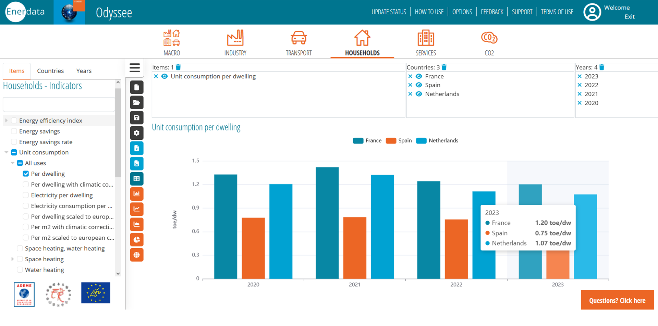Open the UPDATE STATUS link

click(x=389, y=12)
